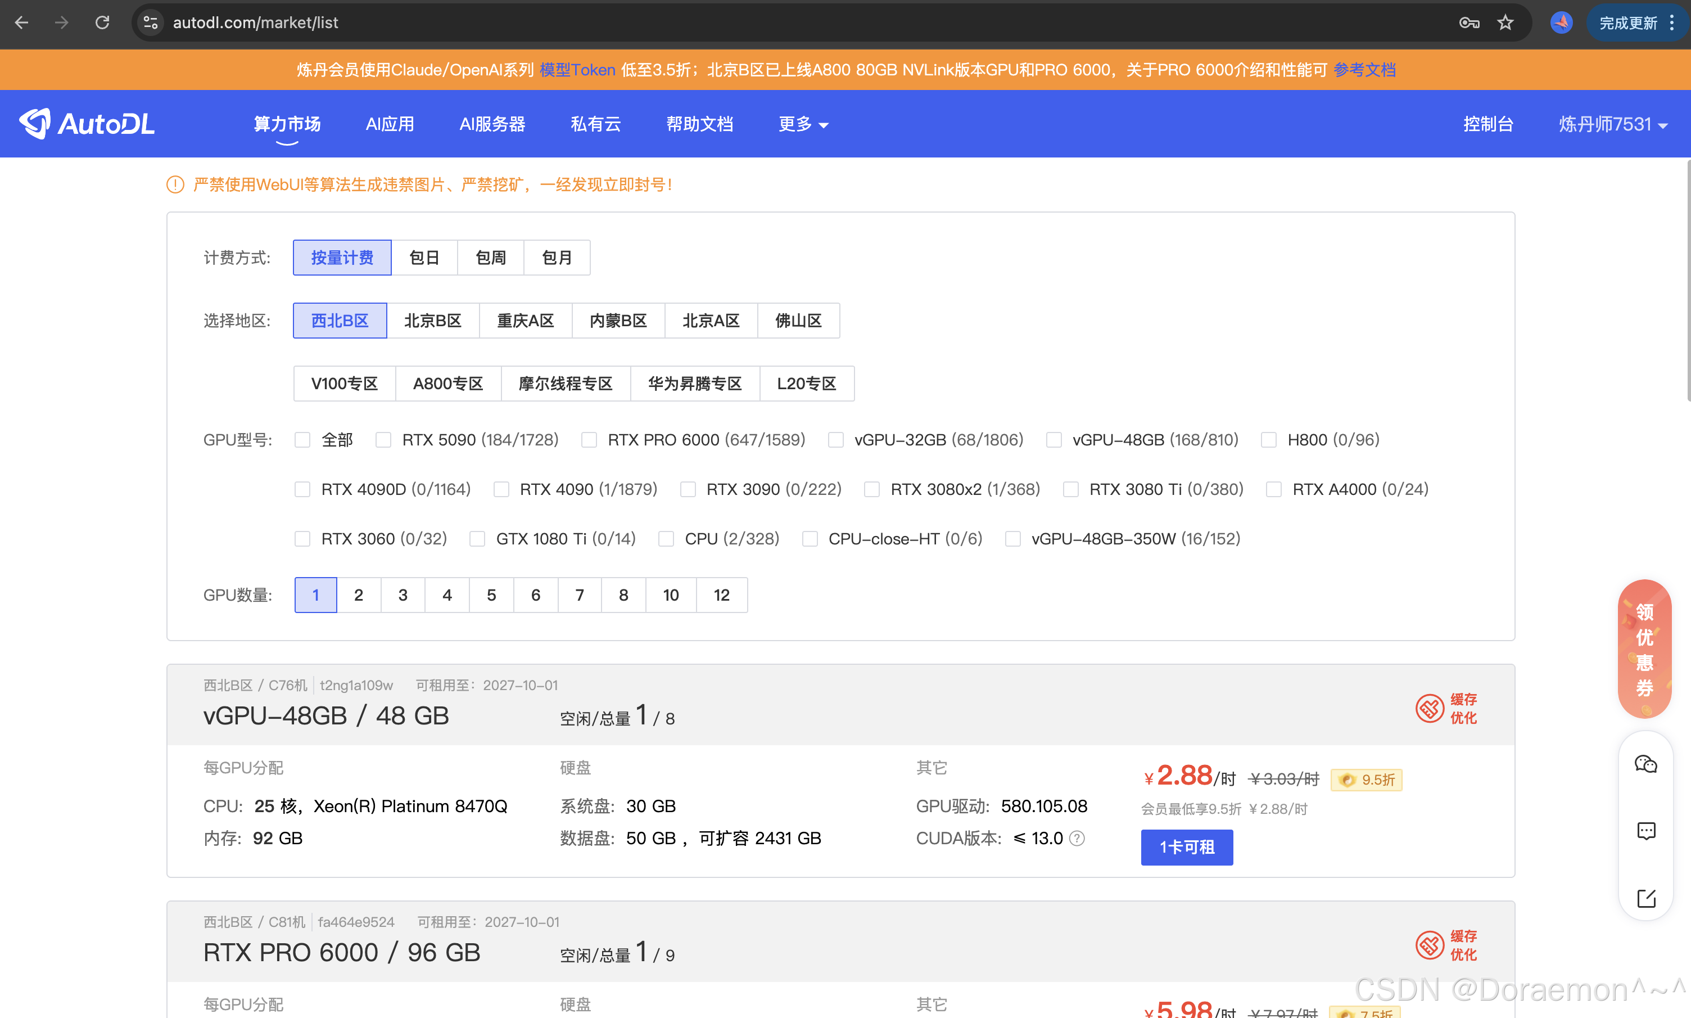
Task: Enable the 全部 GPU model checkbox
Action: click(x=302, y=440)
